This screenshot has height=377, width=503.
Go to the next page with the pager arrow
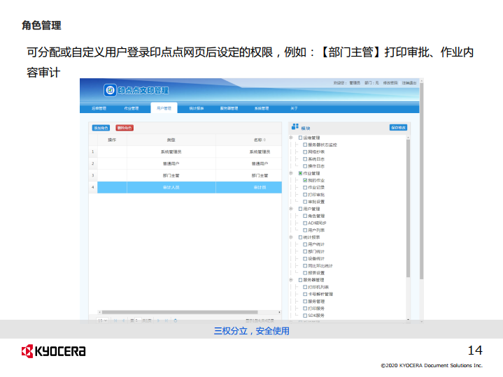coord(158,320)
